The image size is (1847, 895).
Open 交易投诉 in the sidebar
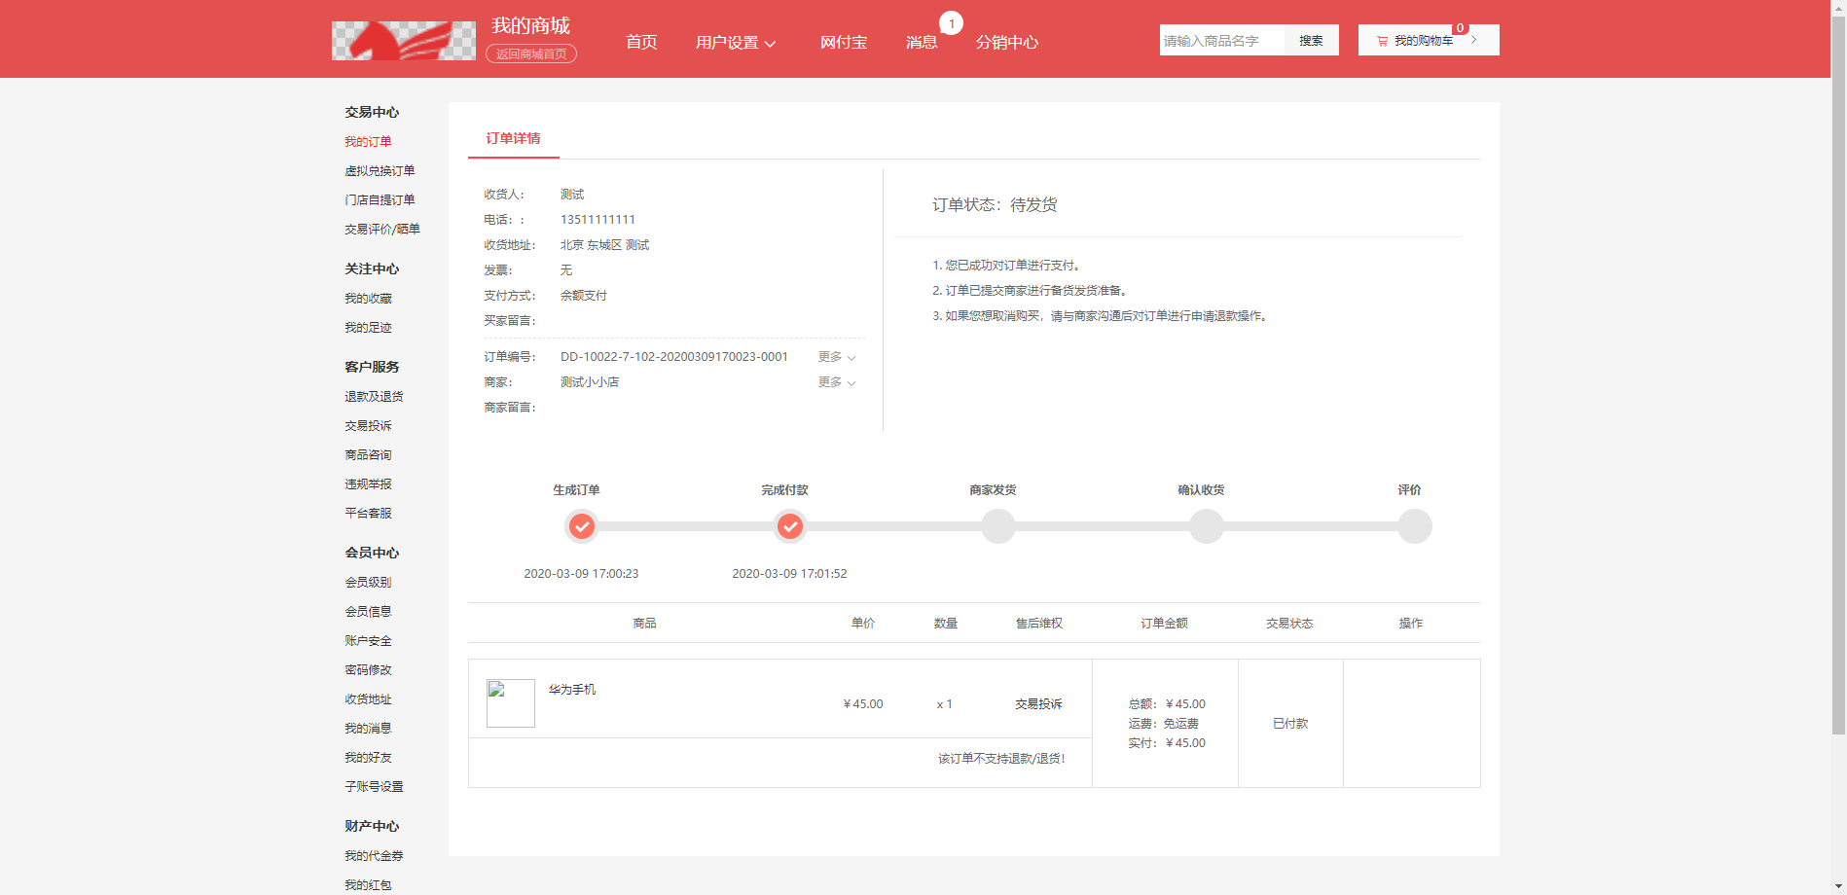[368, 426]
